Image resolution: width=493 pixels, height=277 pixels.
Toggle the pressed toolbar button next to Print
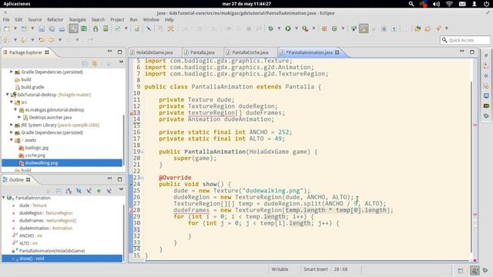(73, 28)
